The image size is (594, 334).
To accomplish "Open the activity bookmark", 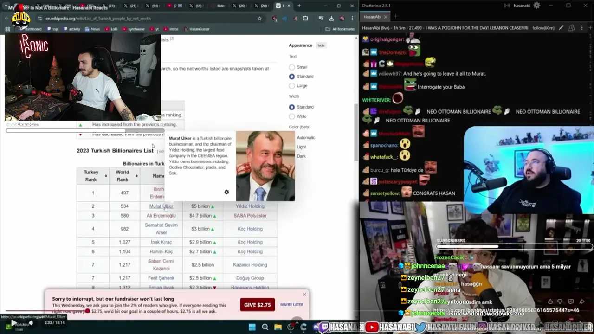I will (71, 29).
